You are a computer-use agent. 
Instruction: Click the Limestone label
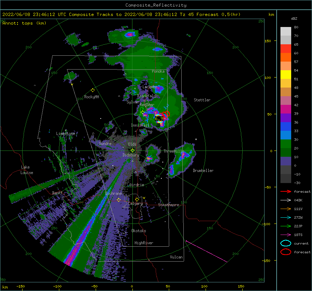66,134
